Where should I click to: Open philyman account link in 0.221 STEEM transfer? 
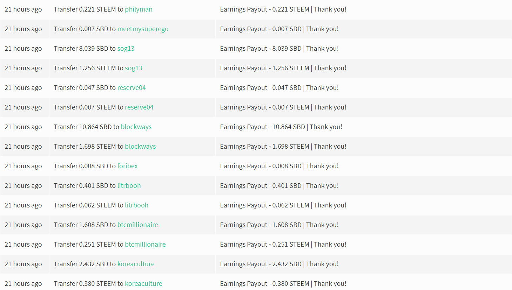tap(139, 9)
